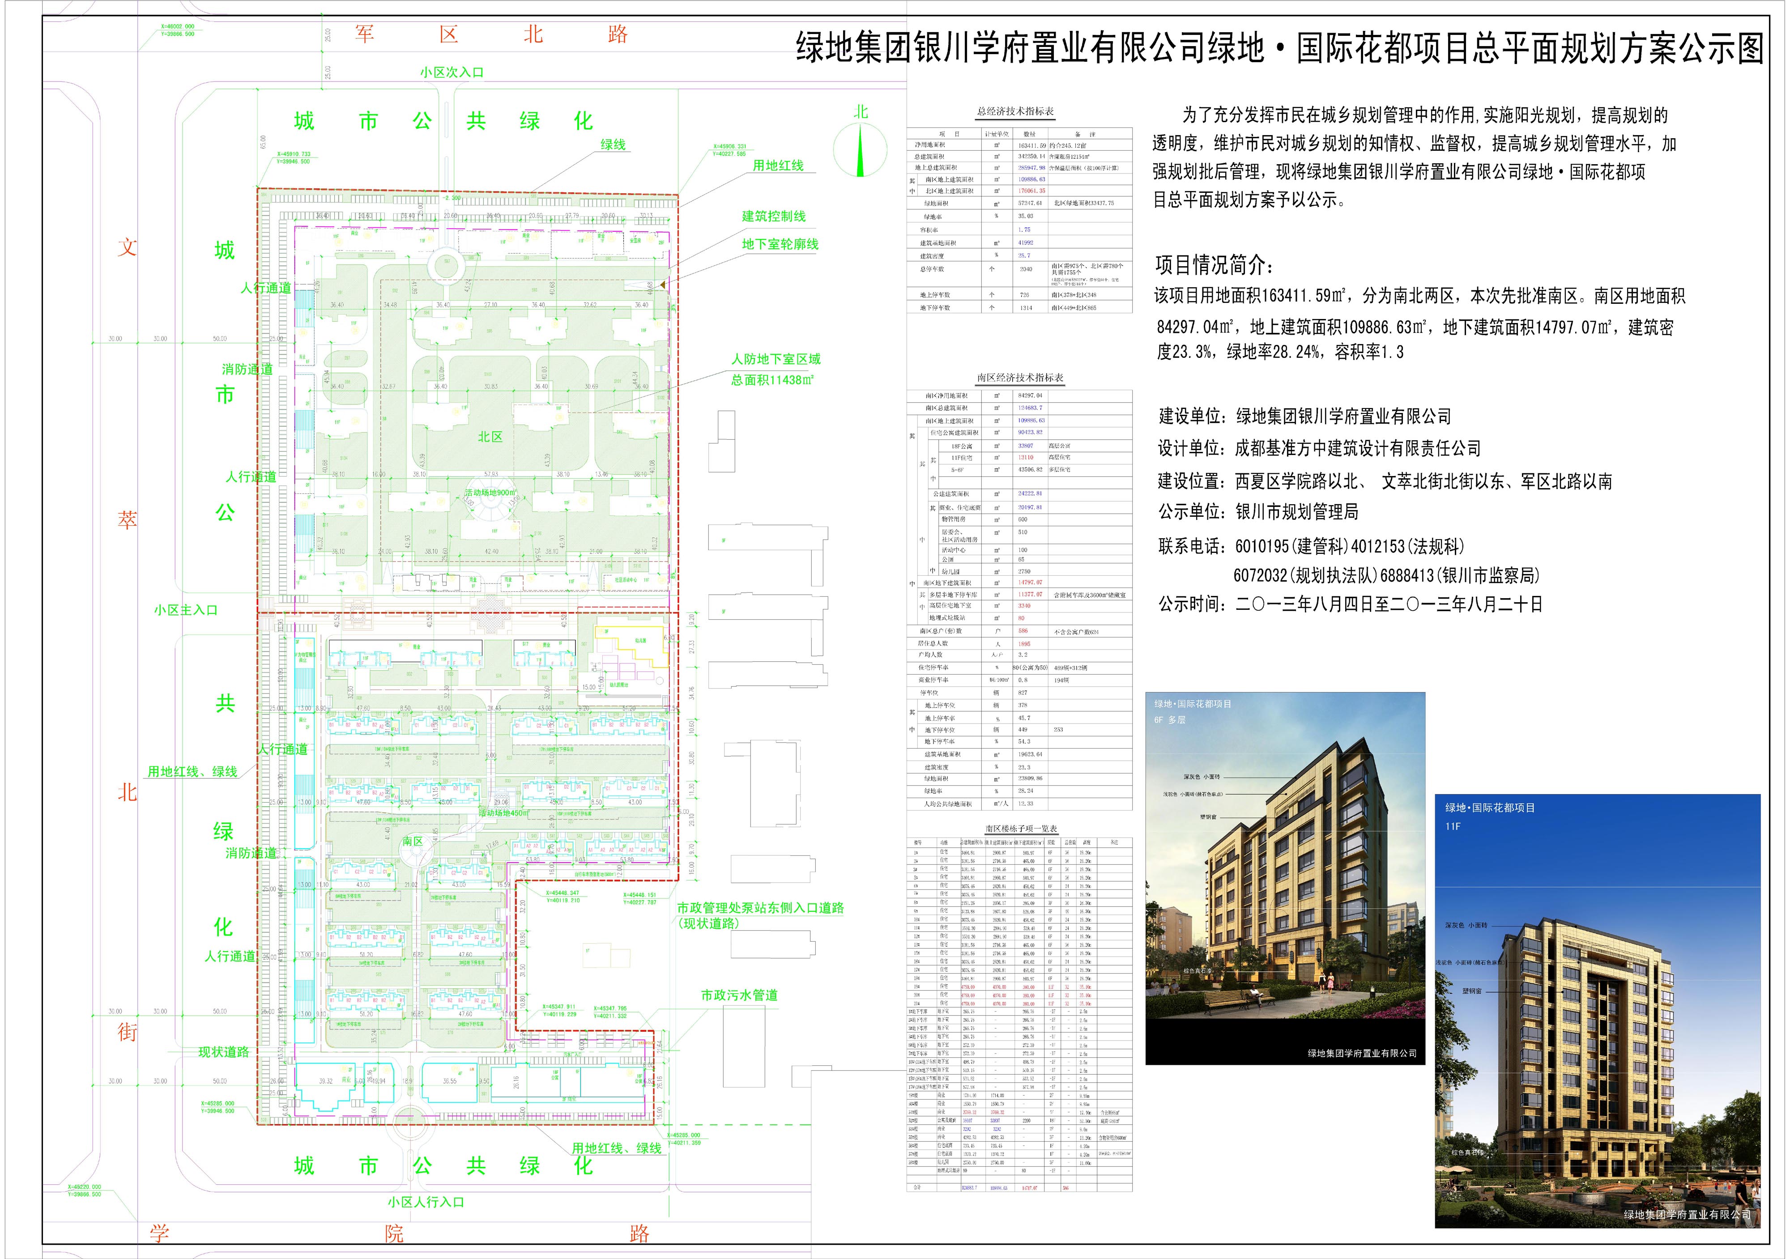The width and height of the screenshot is (1790, 1259).
Task: Click the X=45347.911 coordinate annotation
Action: pos(559,1010)
